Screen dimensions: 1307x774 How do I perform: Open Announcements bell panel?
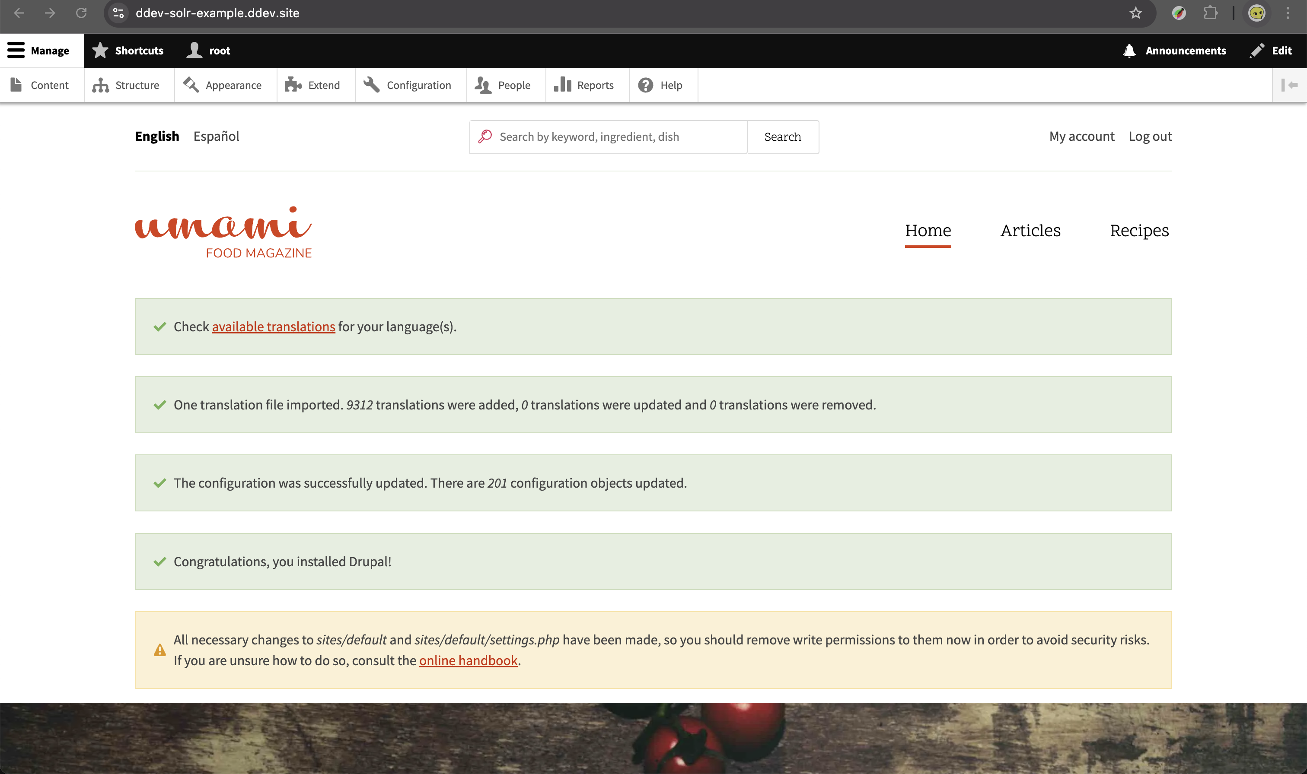tap(1174, 51)
